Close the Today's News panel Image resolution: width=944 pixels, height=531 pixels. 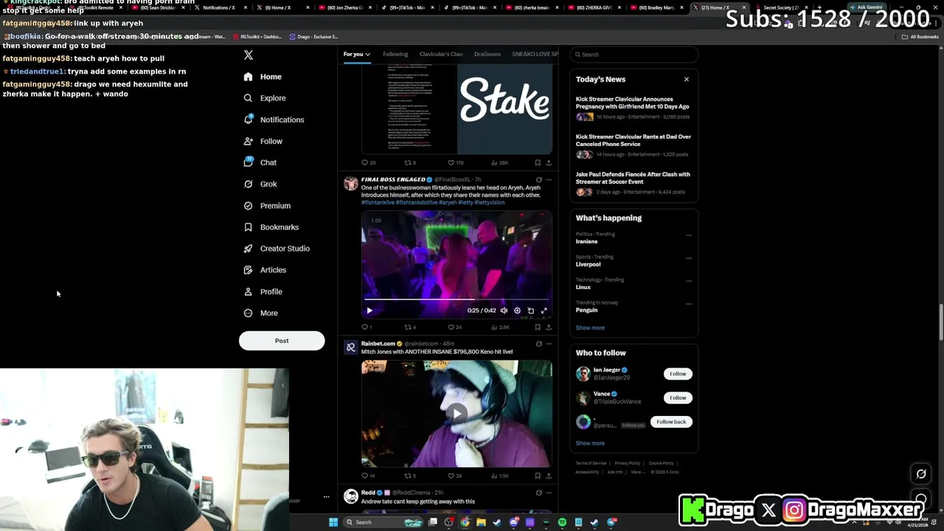click(687, 80)
